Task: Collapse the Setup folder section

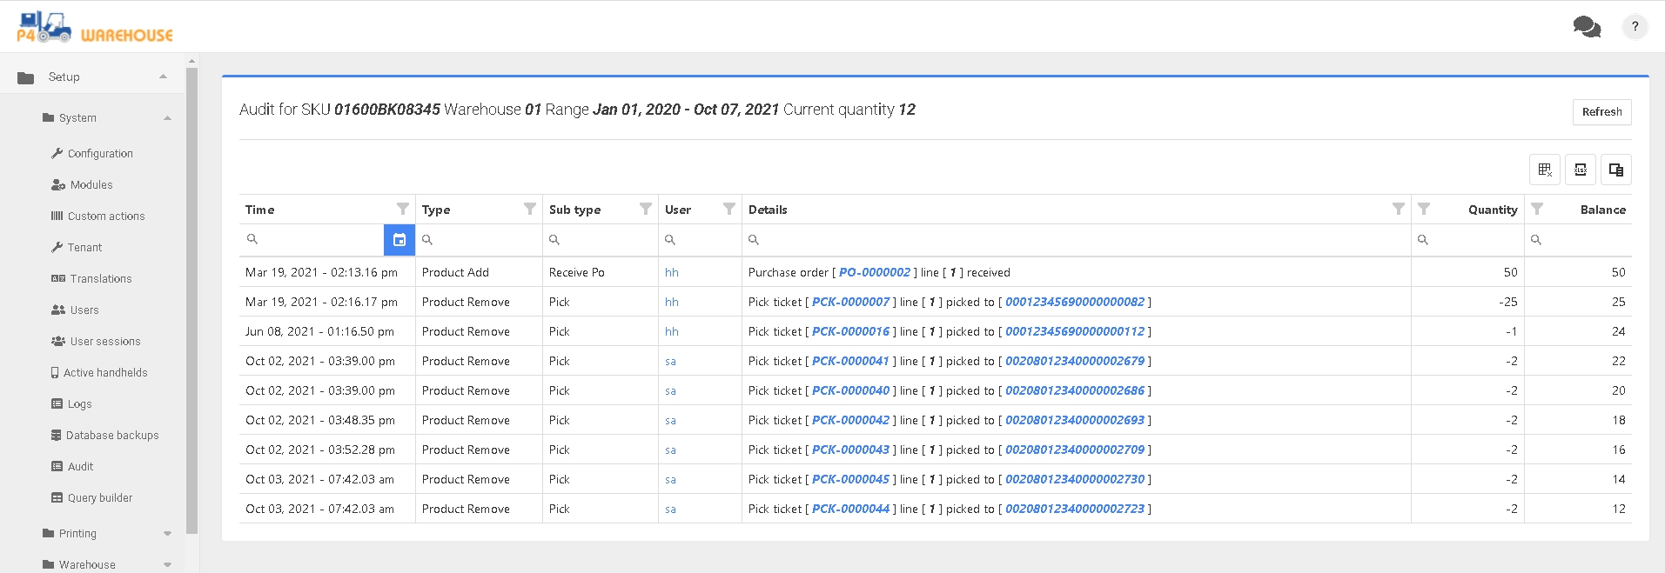Action: (163, 77)
